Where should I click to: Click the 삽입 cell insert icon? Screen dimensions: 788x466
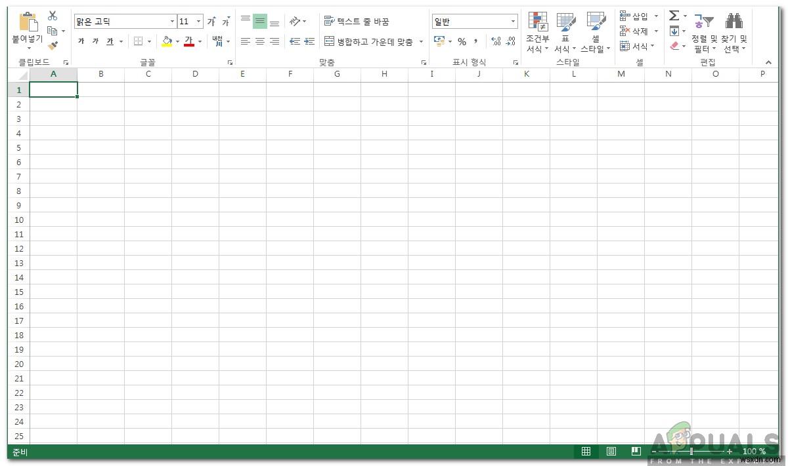point(624,14)
